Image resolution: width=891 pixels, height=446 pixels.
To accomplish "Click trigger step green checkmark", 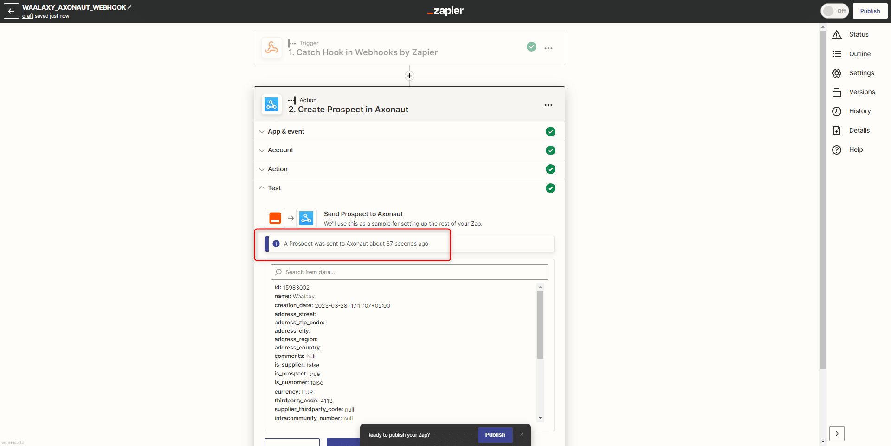I will coord(532,47).
